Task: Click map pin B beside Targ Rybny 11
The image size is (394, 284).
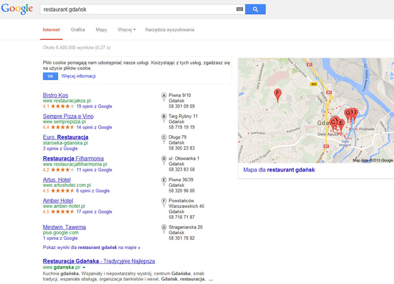Action: coord(164,119)
